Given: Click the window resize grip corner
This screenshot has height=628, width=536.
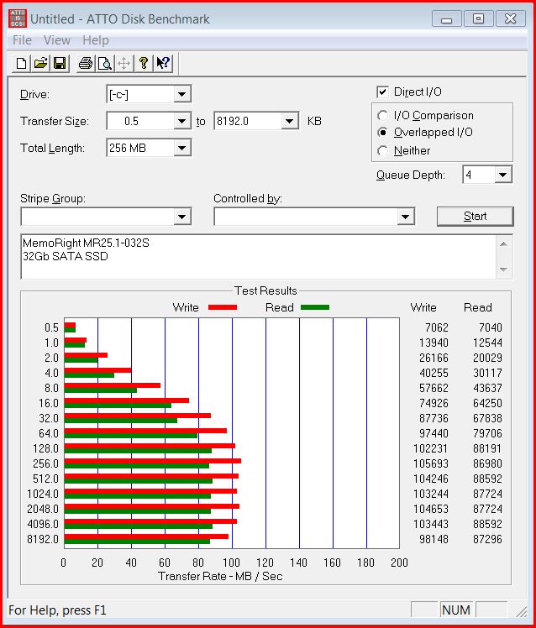Looking at the screenshot, I should [x=522, y=610].
